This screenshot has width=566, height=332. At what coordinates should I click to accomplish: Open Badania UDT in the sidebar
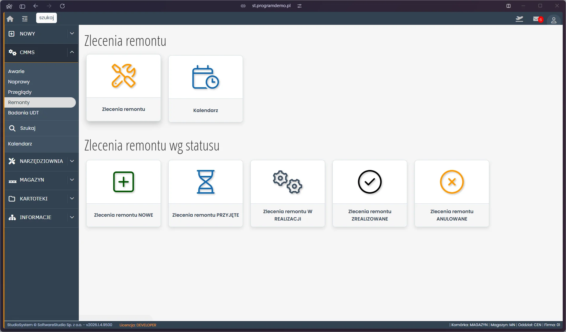[23, 113]
